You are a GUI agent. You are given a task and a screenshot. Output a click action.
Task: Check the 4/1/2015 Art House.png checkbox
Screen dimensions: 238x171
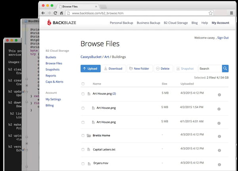83,122
